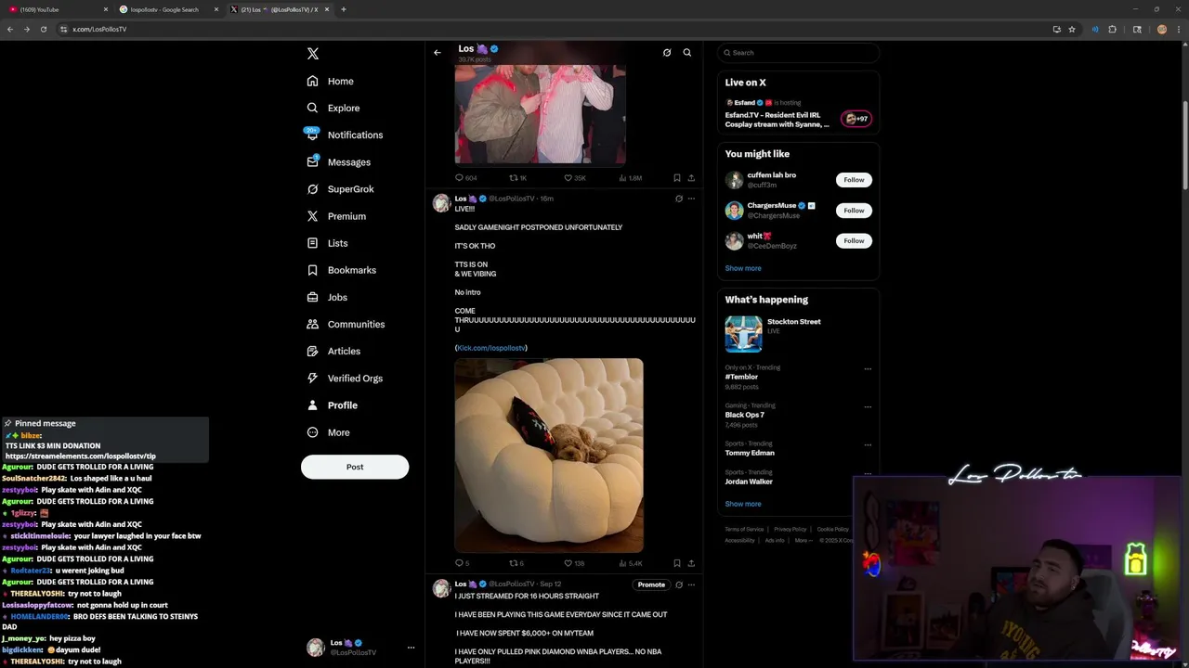This screenshot has height=668, width=1189.
Task: Click the Communities icon
Action: point(313,324)
